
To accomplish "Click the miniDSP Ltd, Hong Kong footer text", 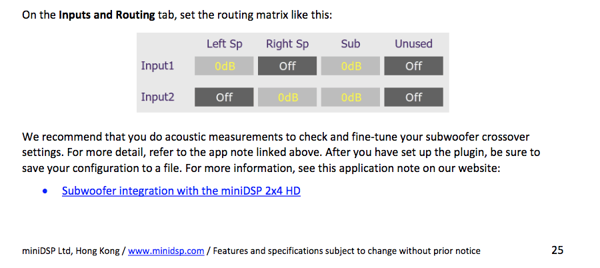I will click(71, 251).
